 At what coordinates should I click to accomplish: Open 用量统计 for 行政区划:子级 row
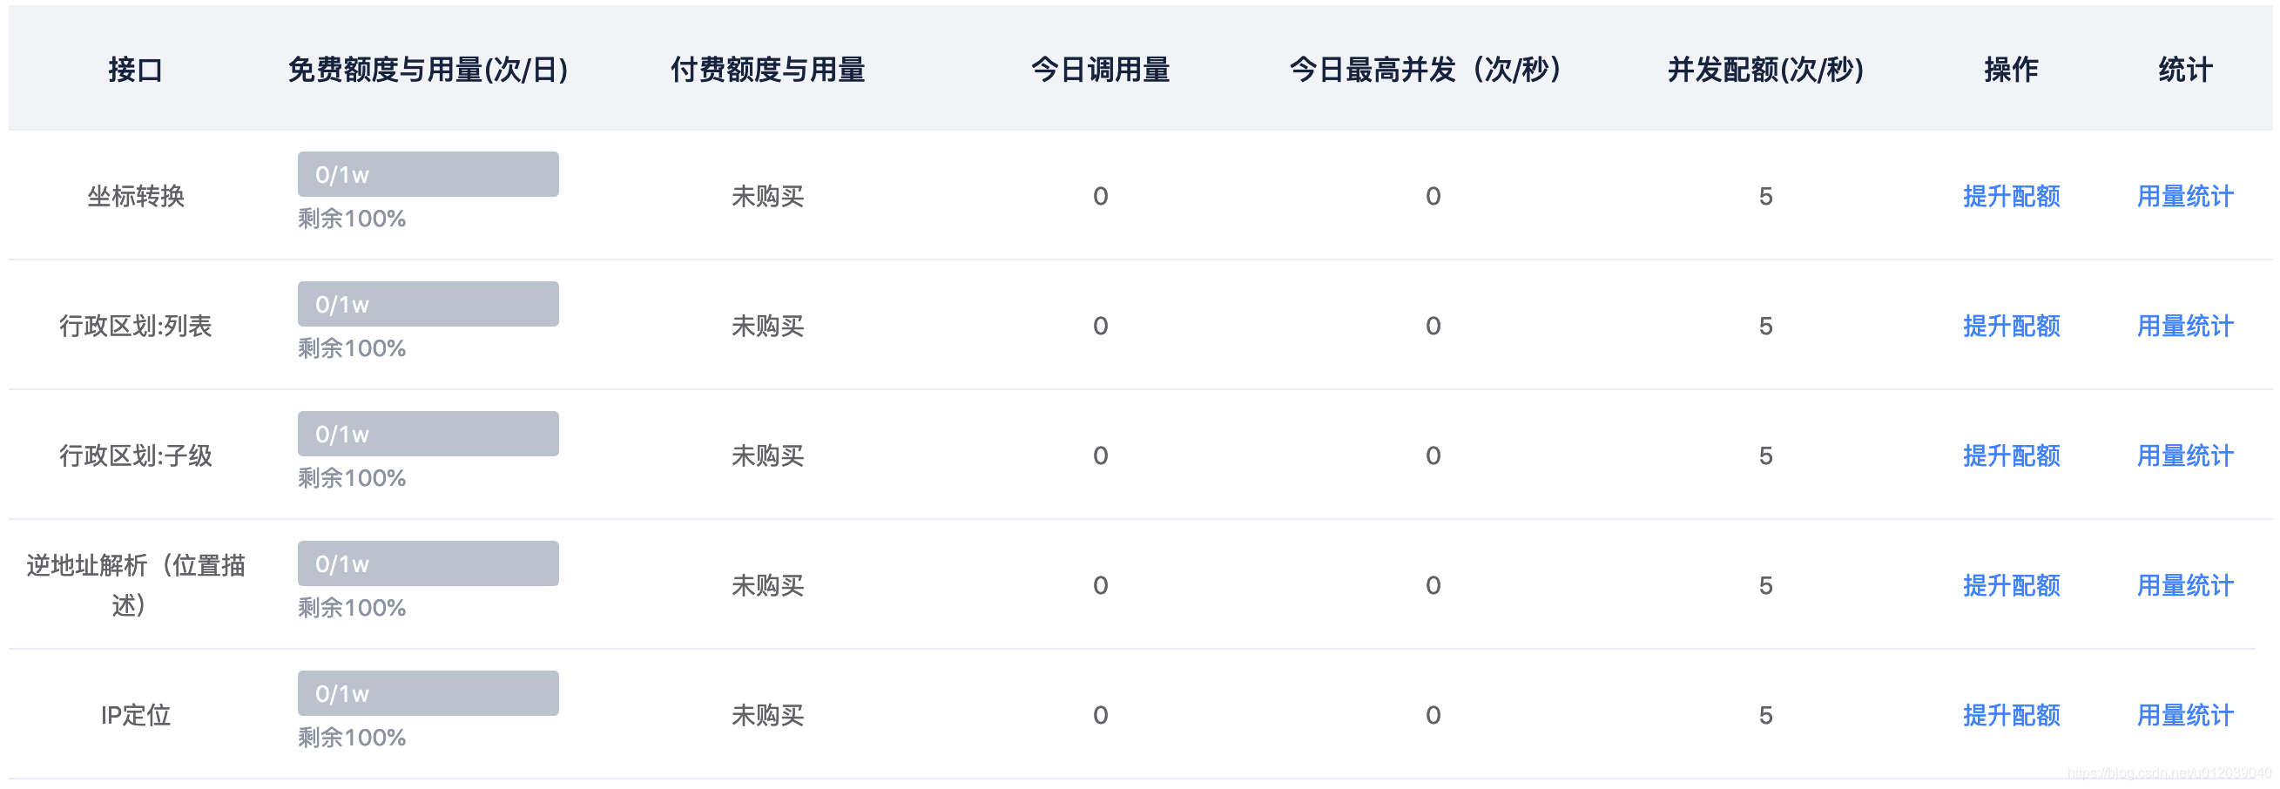tap(2184, 455)
